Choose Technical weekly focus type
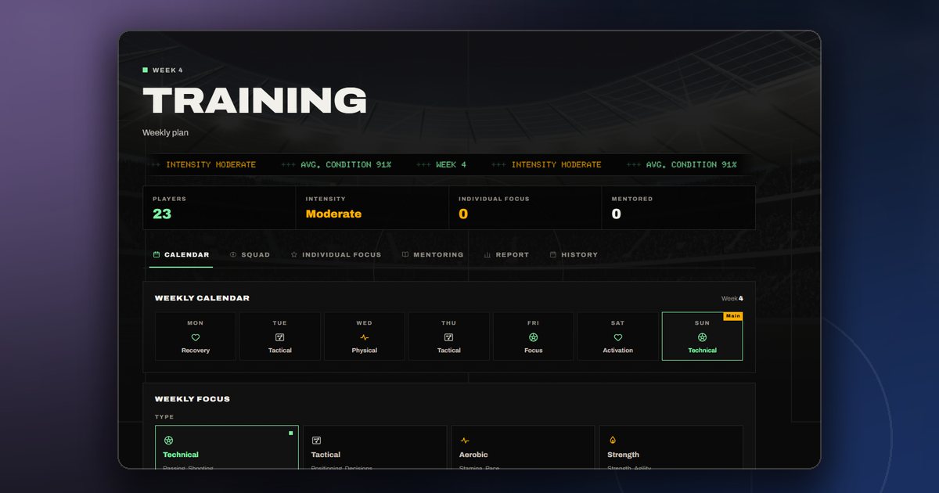 tap(227, 448)
